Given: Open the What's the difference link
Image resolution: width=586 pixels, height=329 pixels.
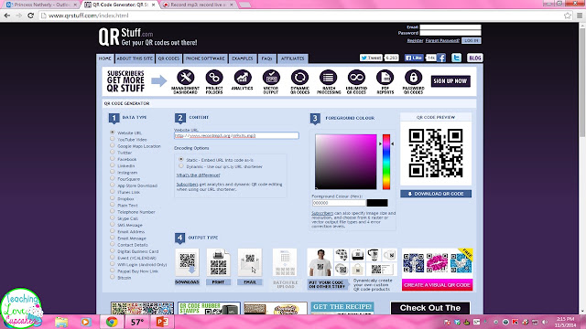Looking at the screenshot, I should [x=198, y=175].
